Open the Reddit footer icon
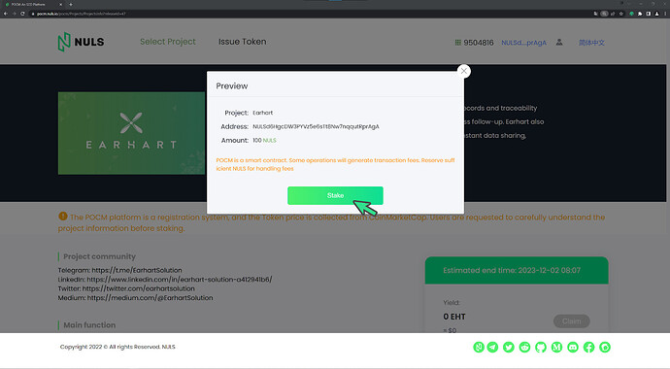This screenshot has width=670, height=369. point(524,348)
